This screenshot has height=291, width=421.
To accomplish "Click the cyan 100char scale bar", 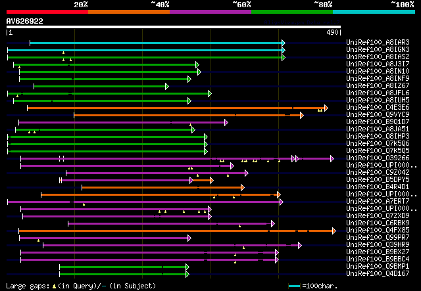I will [x=294, y=286].
